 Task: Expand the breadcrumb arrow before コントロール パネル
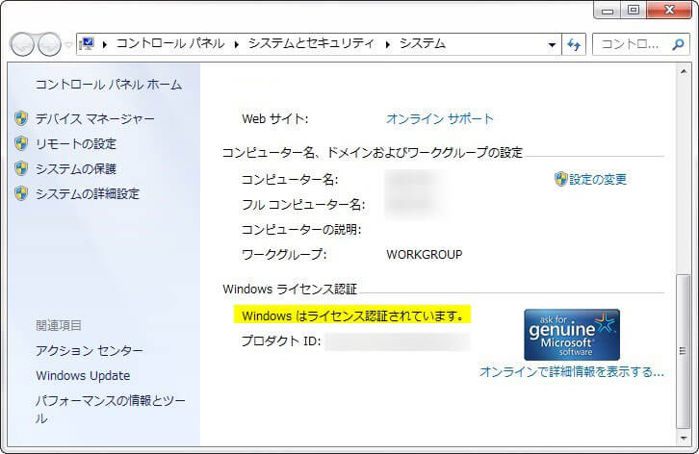105,44
